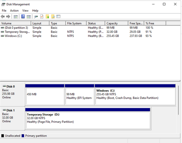Click Show/Hide Console Tree icon
Image resolution: width=182 pixels, height=143 pixels.
point(16,17)
